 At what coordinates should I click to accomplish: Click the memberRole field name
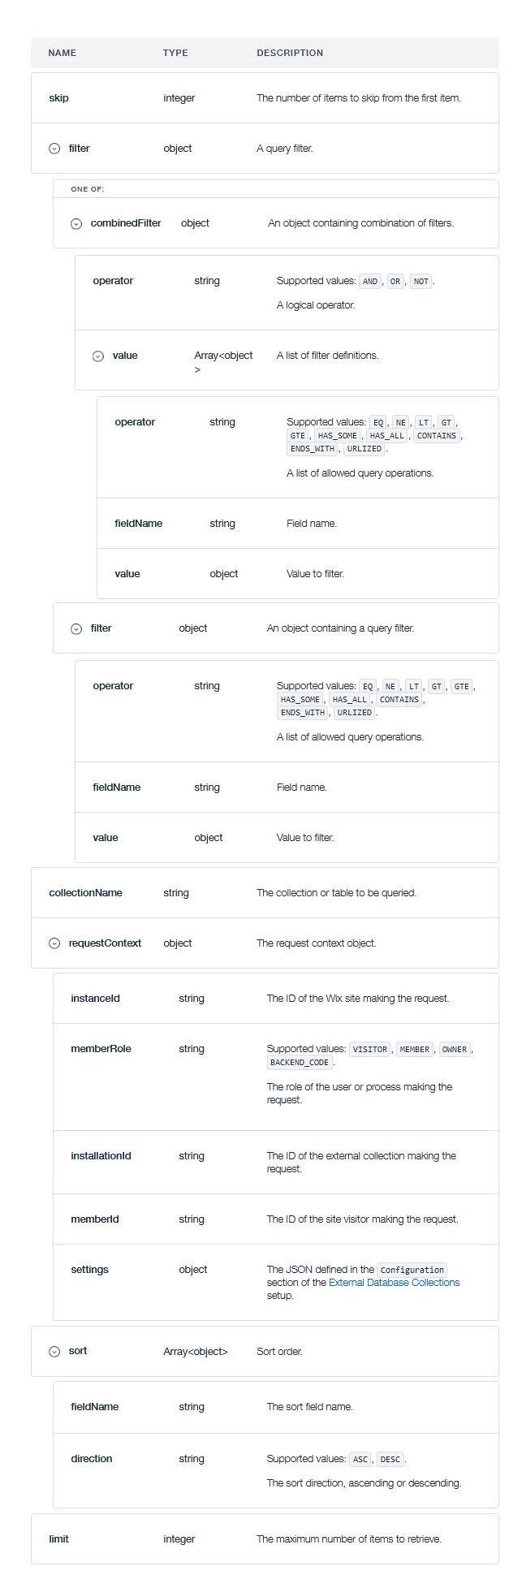[101, 1049]
